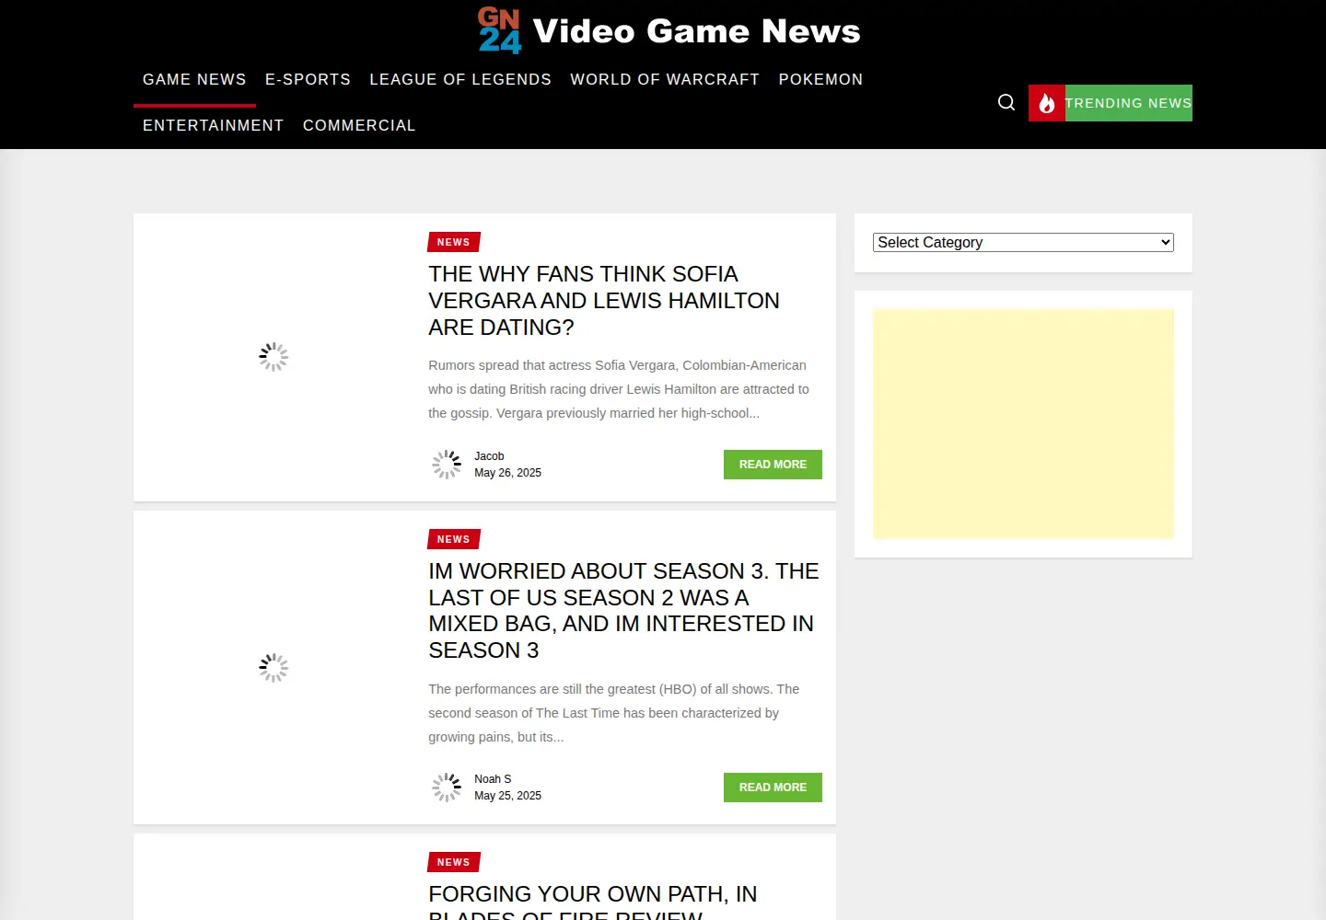Click the Sofia Vergara article excerpt text
Viewport: 1326px width, 920px height.
pos(619,389)
